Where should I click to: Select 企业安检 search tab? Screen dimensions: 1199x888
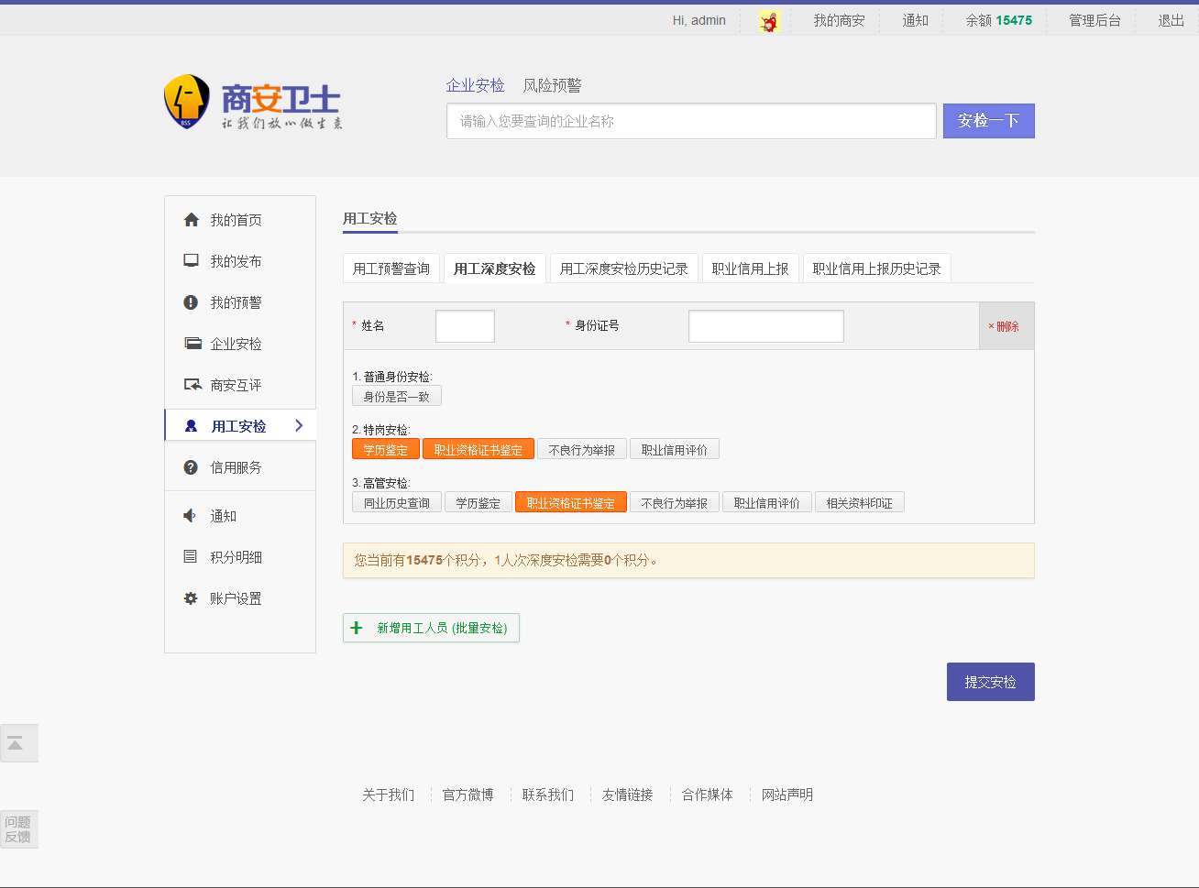coord(475,85)
